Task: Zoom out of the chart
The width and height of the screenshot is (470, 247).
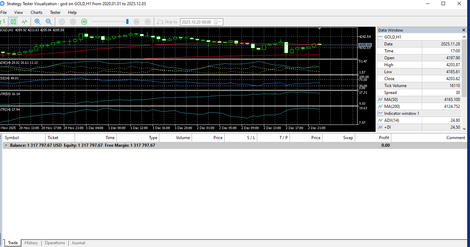Action: [x=49, y=22]
